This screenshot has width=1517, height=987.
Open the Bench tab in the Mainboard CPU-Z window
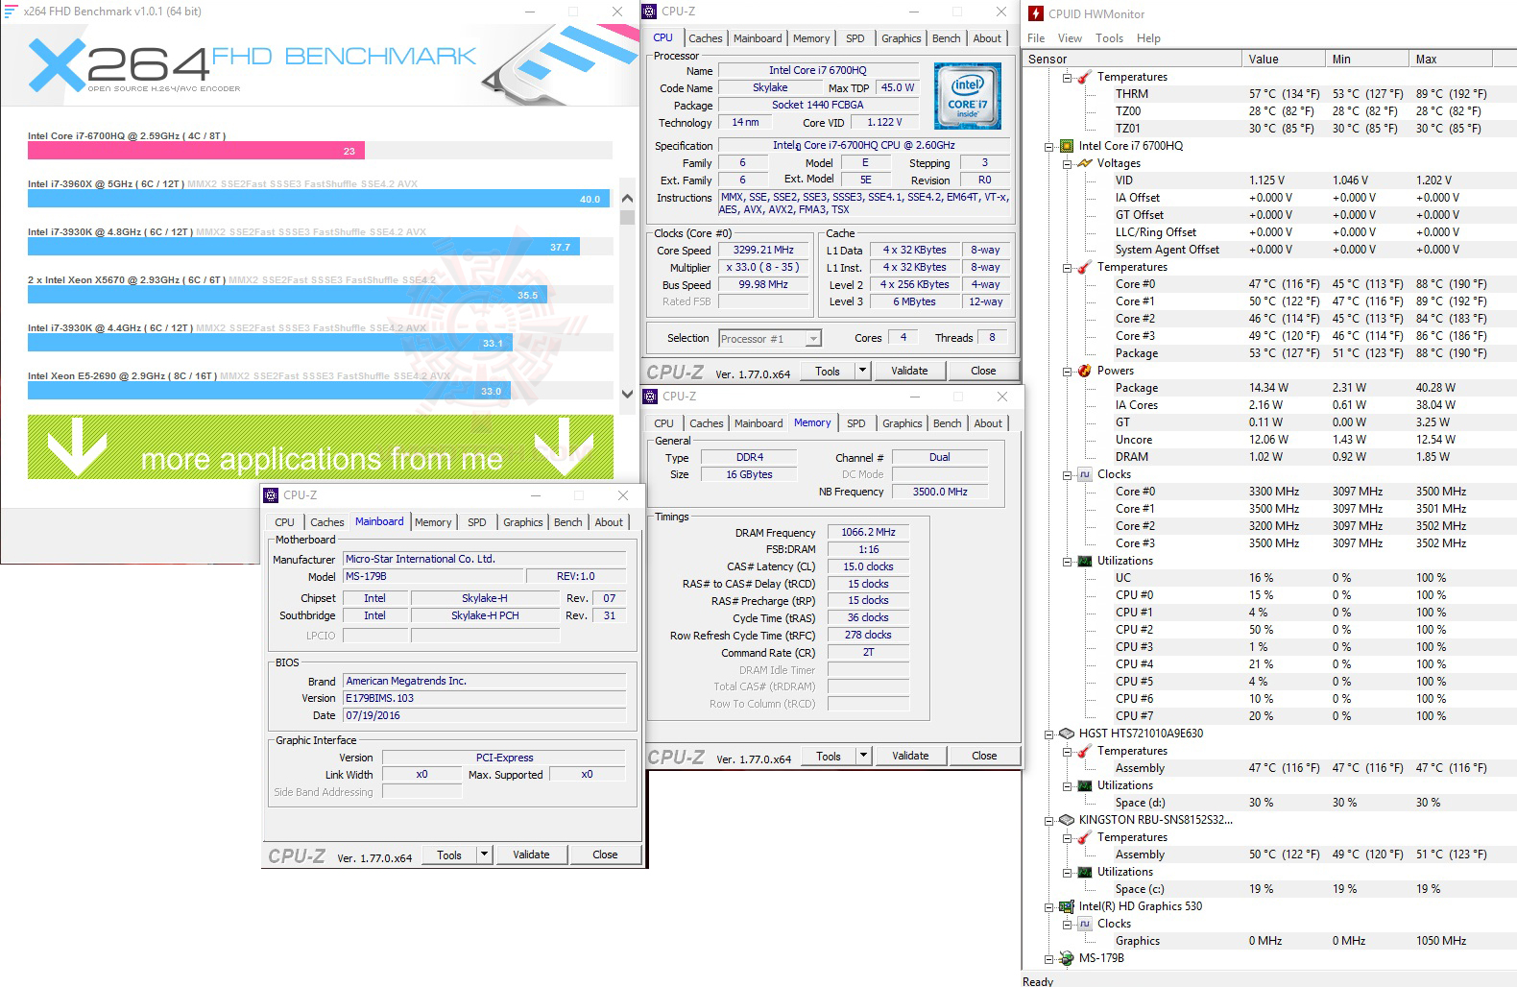point(568,522)
